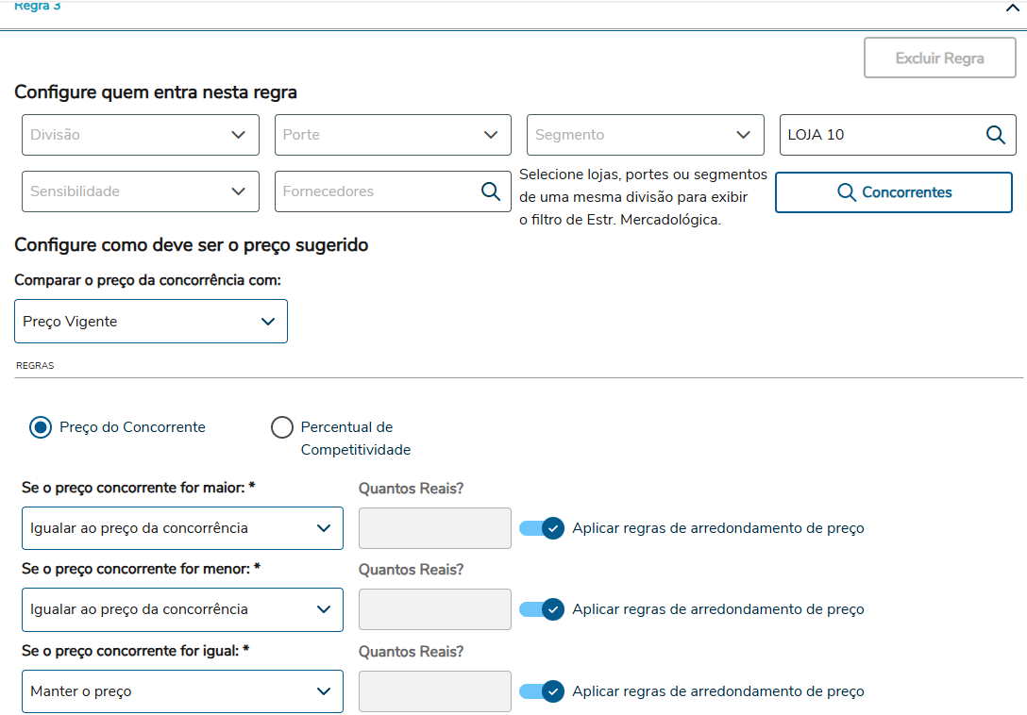Toggle rounding rules for preço concorrente maior
Image resolution: width=1027 pixels, height=715 pixels.
[542, 528]
